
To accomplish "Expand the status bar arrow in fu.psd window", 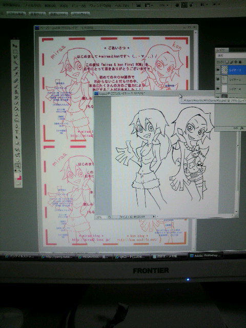I will (x=154, y=217).
